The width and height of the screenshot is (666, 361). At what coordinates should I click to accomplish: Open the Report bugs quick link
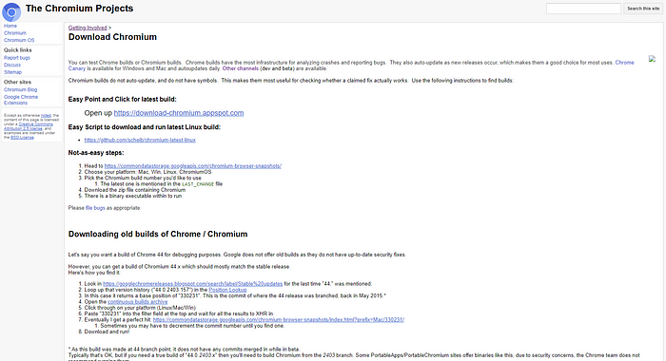click(17, 58)
